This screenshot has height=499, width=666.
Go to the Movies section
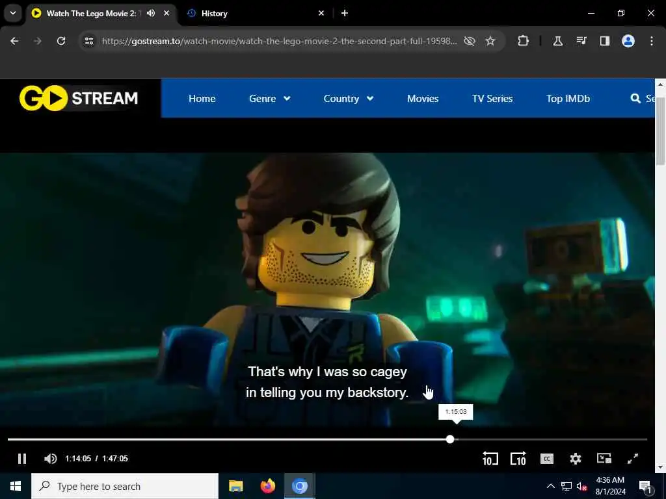pyautogui.click(x=423, y=99)
